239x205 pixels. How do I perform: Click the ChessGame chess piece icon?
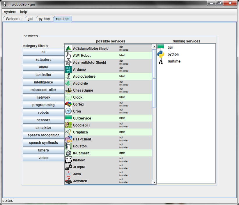point(68,90)
